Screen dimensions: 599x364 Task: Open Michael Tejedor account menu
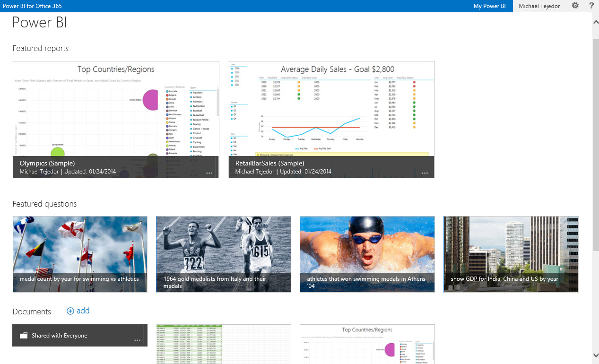[x=539, y=6]
